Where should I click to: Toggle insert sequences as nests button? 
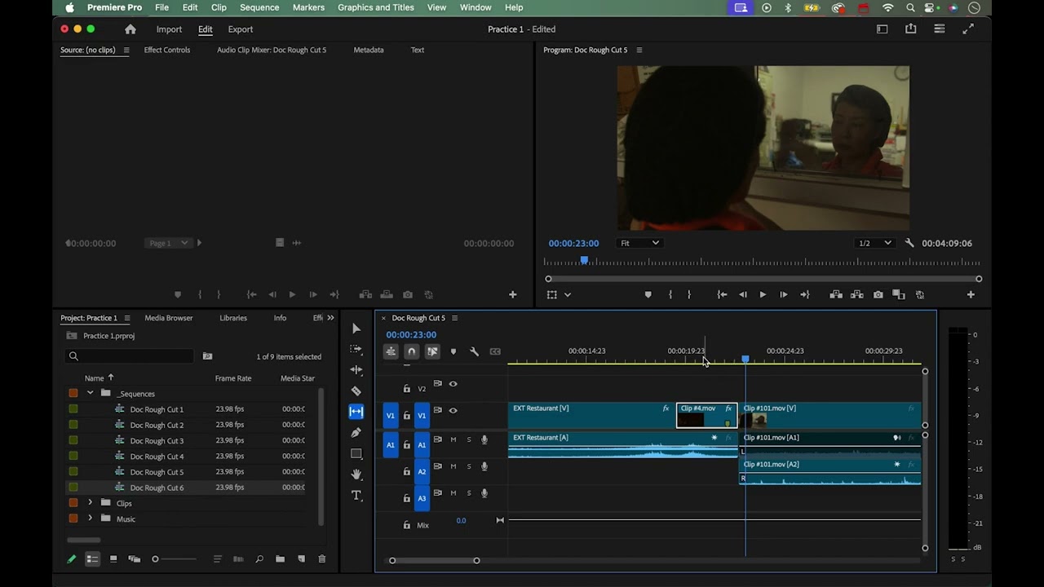tap(391, 351)
